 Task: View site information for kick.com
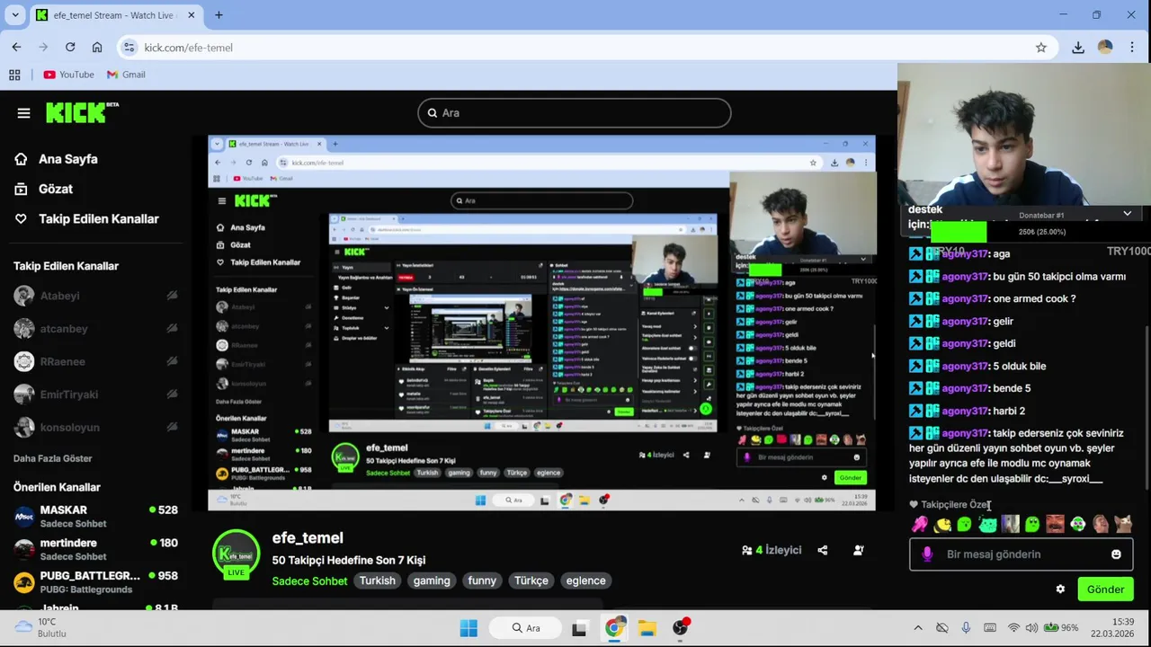[x=129, y=48]
